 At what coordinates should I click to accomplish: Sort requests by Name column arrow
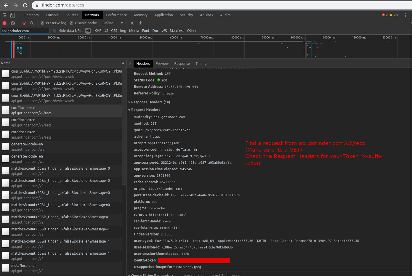tap(123, 63)
